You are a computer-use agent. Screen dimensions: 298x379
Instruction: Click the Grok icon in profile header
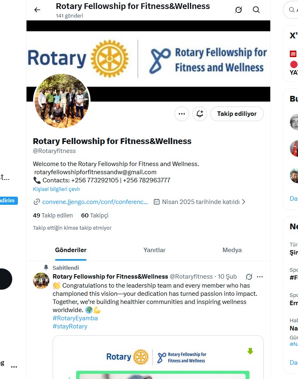[238, 10]
